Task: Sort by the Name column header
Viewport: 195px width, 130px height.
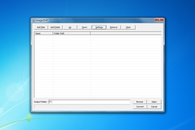Action: (44, 33)
